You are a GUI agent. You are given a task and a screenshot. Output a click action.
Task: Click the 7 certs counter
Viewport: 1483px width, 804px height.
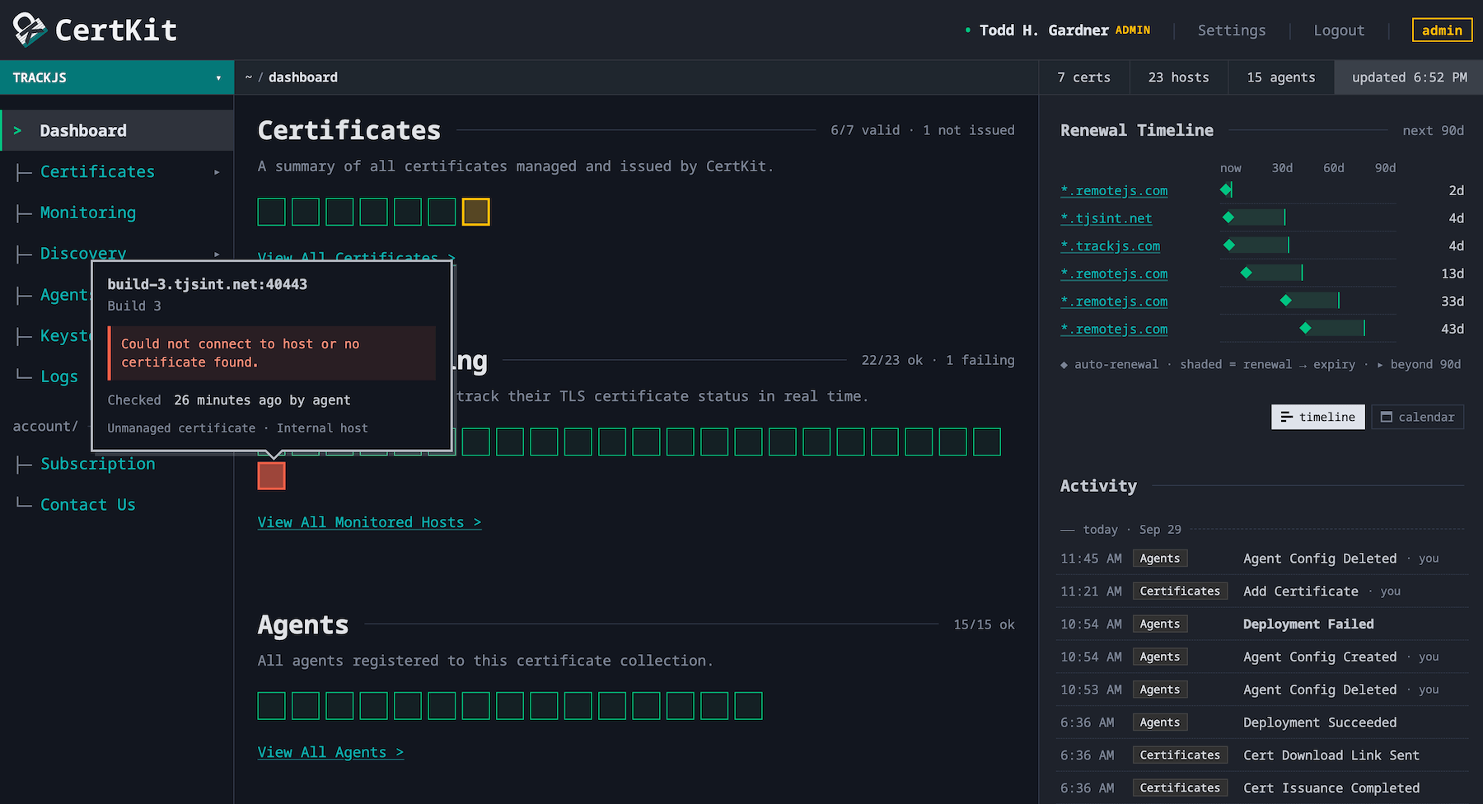point(1084,77)
